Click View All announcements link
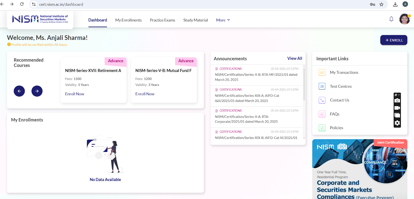This screenshot has width=414, height=199. pyautogui.click(x=295, y=58)
